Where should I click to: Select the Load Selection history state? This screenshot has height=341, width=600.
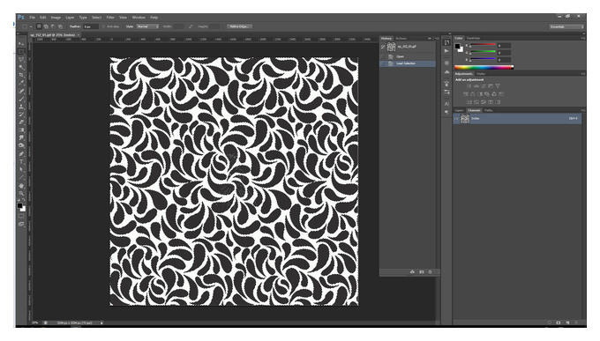tap(408, 63)
